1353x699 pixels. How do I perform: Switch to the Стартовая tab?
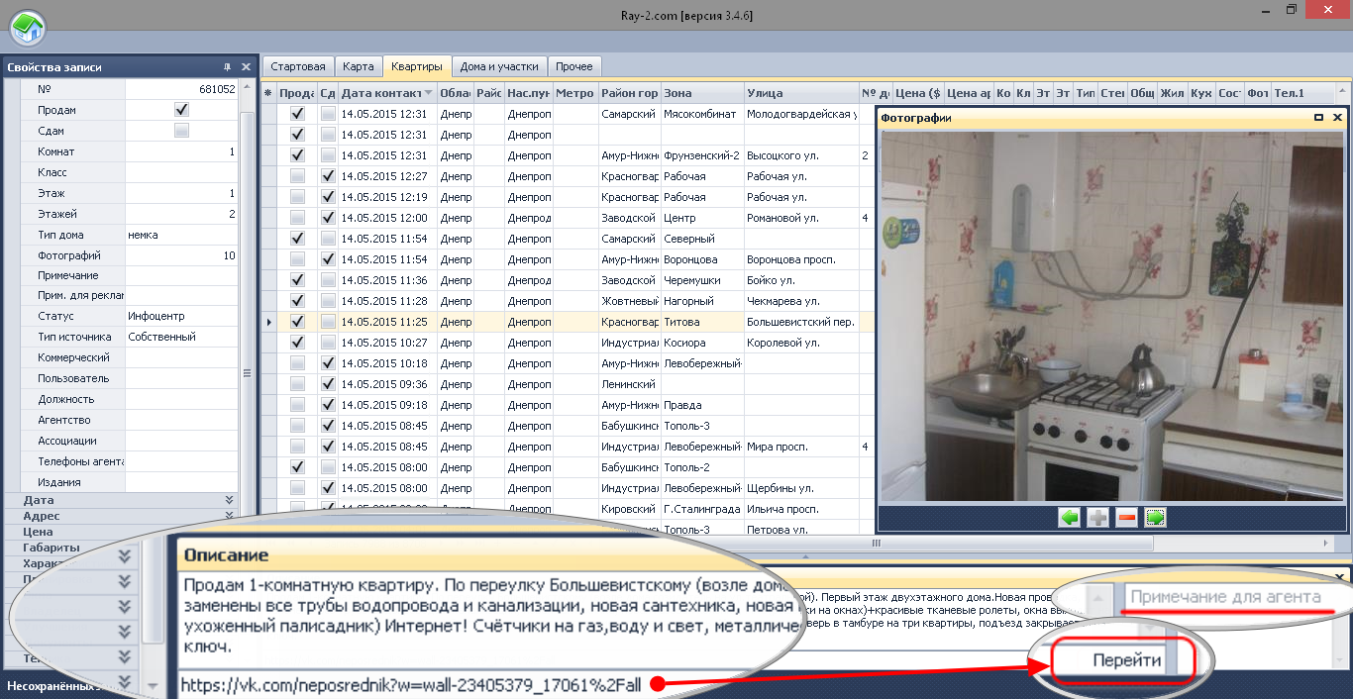[x=297, y=66]
